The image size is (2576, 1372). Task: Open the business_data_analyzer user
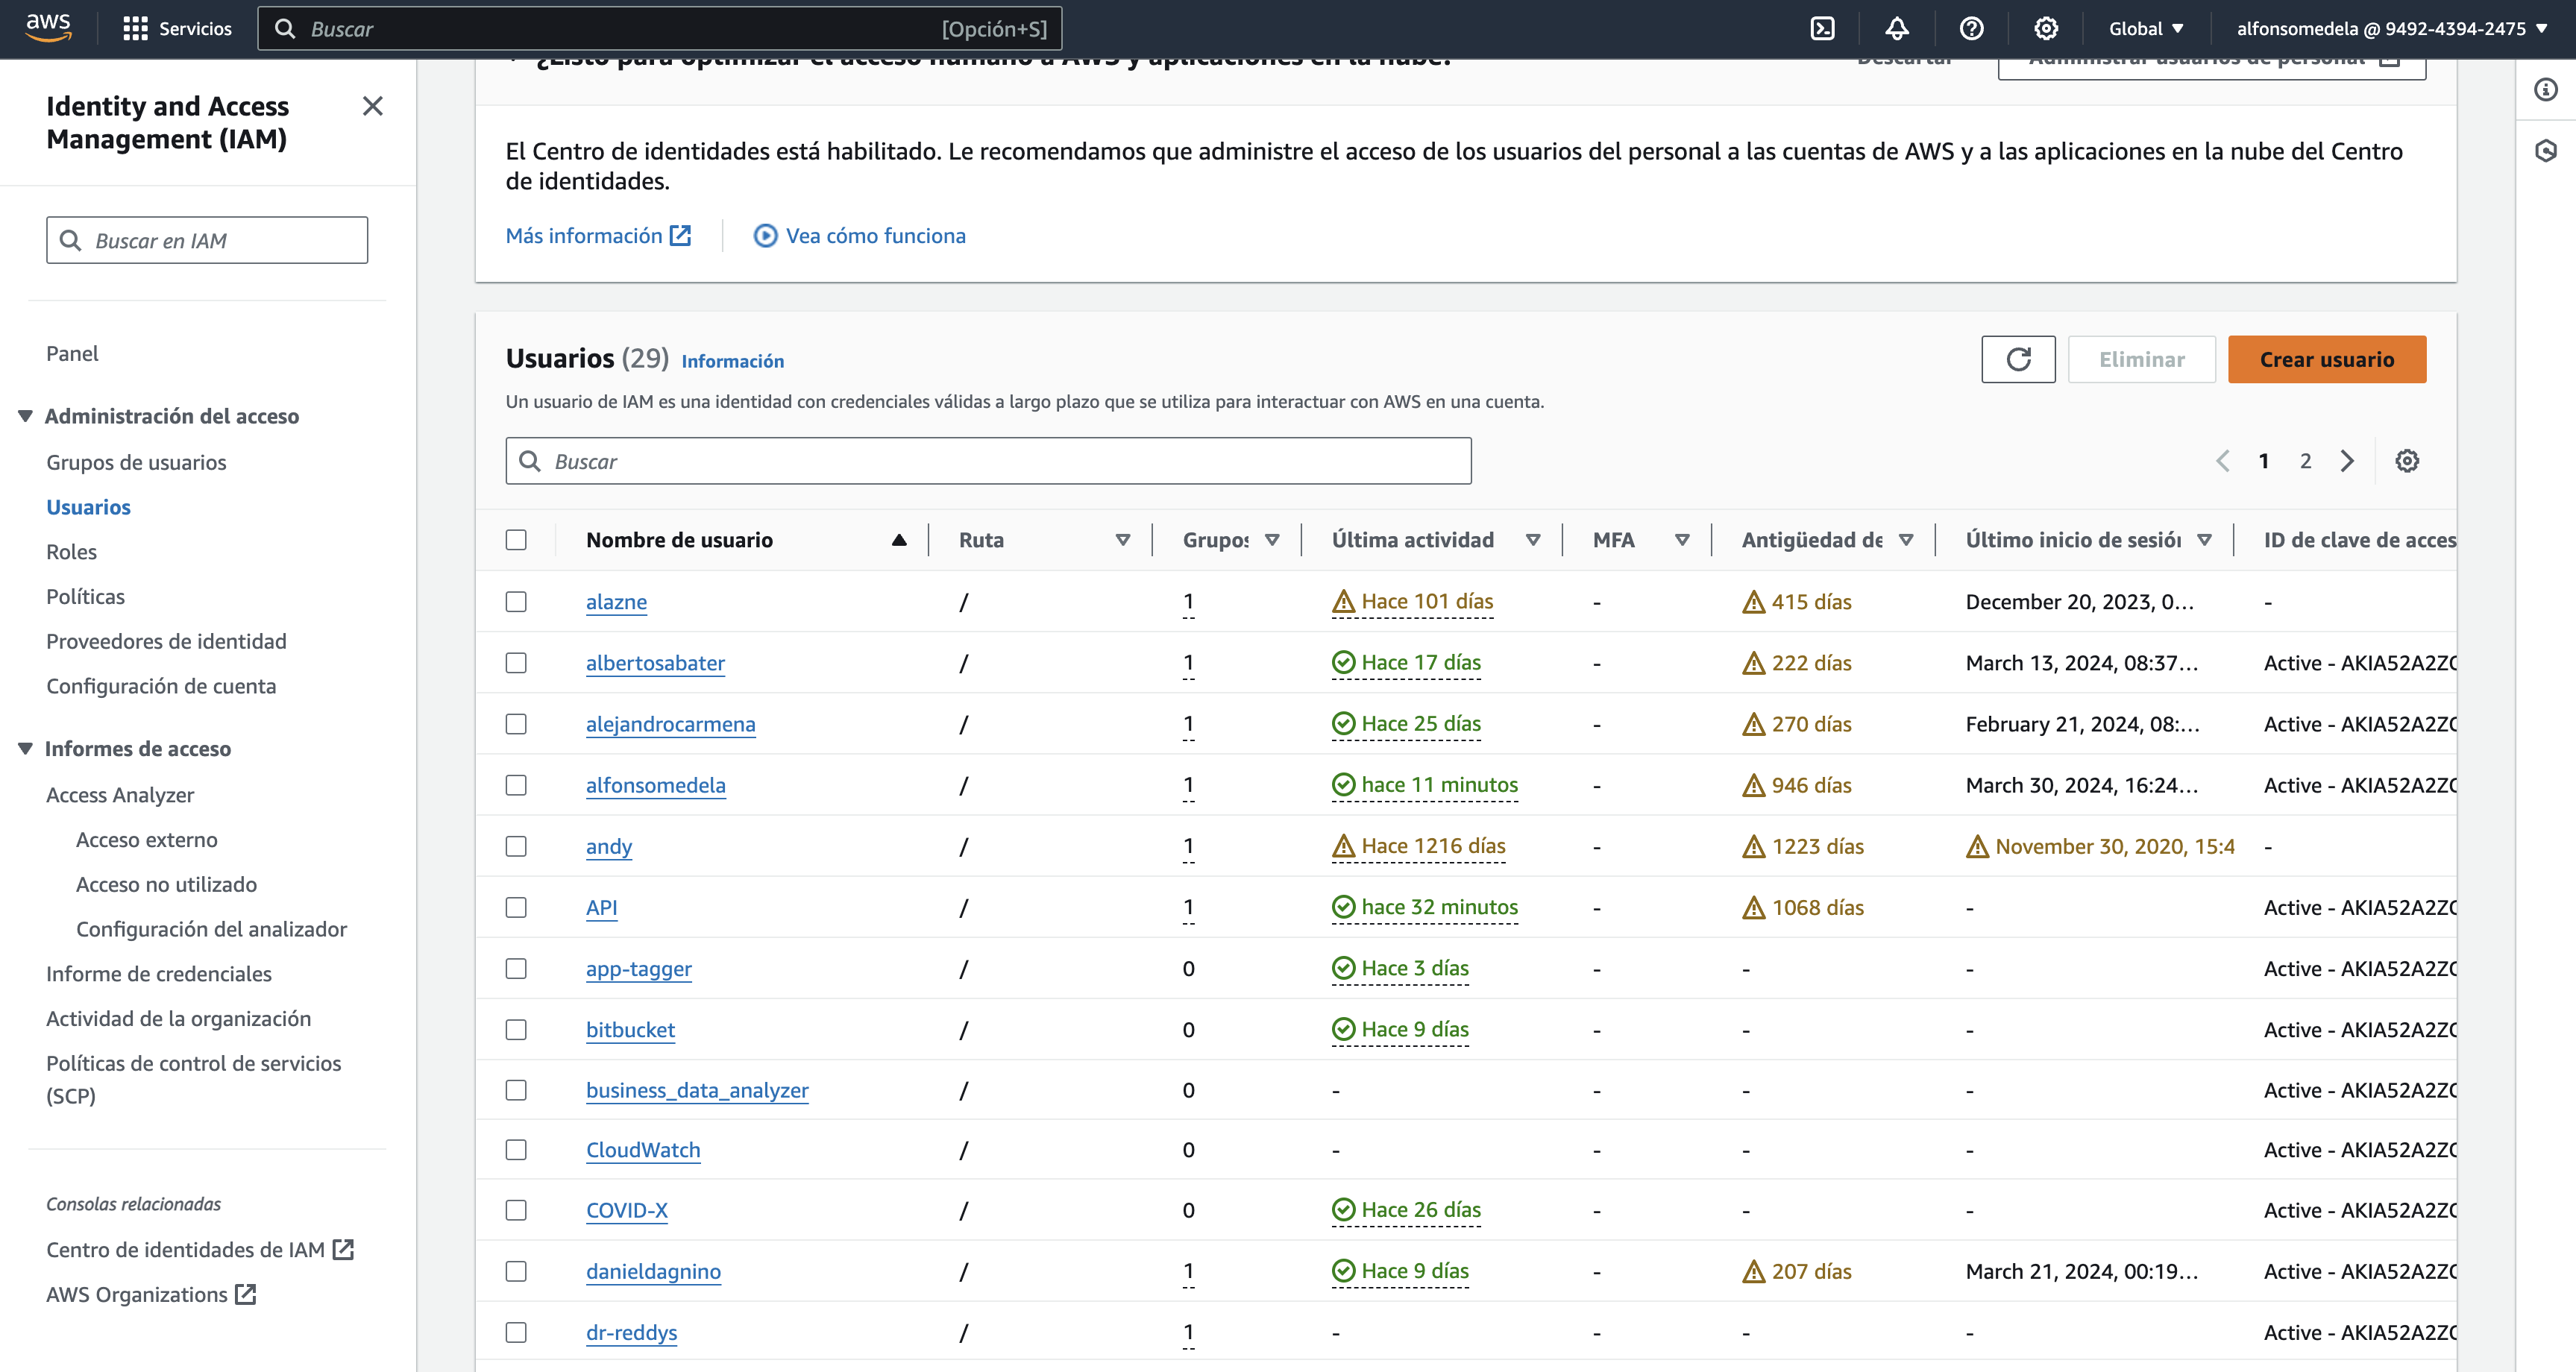[x=697, y=1091]
